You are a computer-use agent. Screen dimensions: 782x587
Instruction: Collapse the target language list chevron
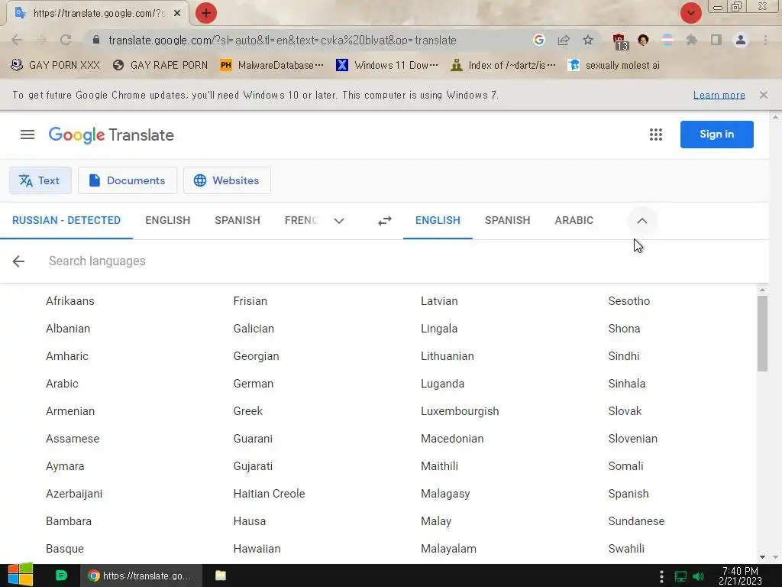pos(641,221)
